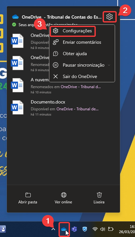This screenshot has height=237, width=135.
Task: Click the OneDrive cloud tray icon
Action: click(64, 229)
